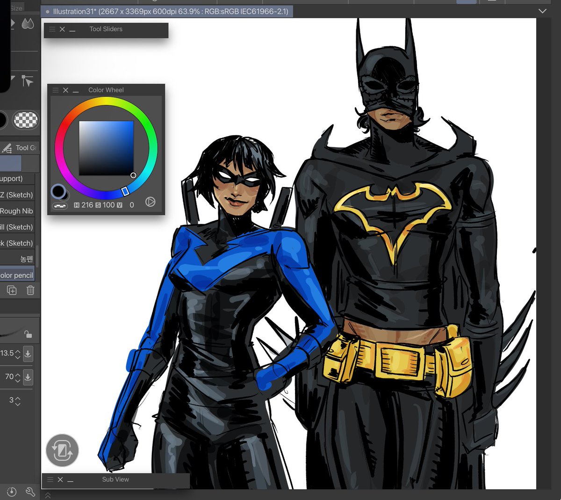
Task: Delete the selected sub tool via trash icon
Action: point(30,290)
